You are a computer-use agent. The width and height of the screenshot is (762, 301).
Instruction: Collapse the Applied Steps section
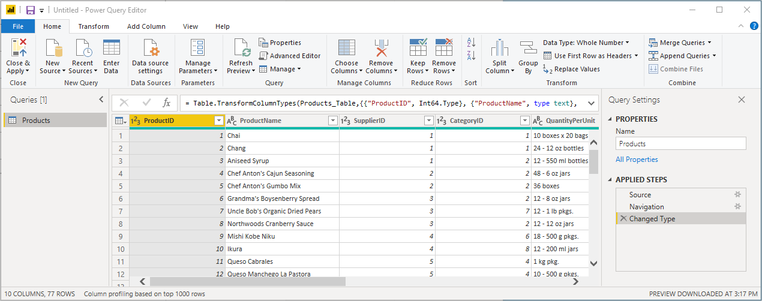pos(611,180)
